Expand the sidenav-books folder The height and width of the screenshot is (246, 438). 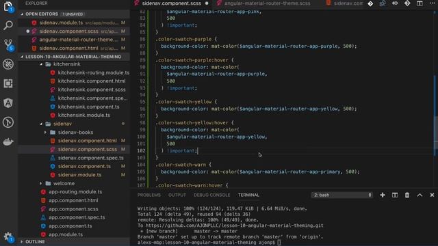(45, 132)
